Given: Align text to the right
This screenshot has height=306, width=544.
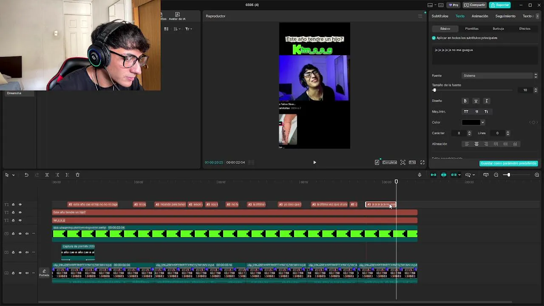Looking at the screenshot, I should click(x=486, y=144).
